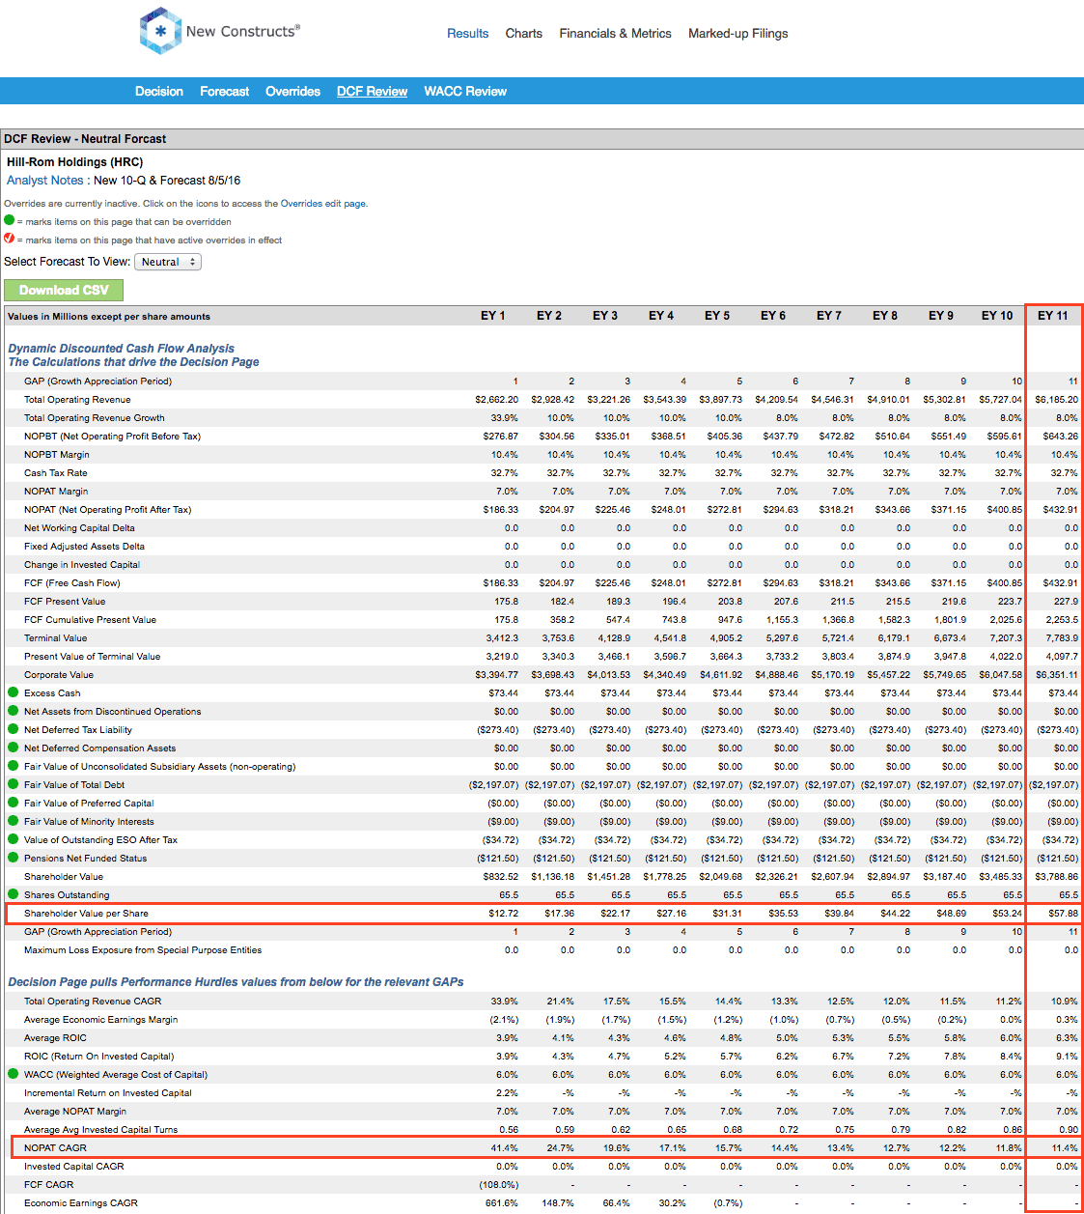Click the New Constructs logo

point(159,30)
